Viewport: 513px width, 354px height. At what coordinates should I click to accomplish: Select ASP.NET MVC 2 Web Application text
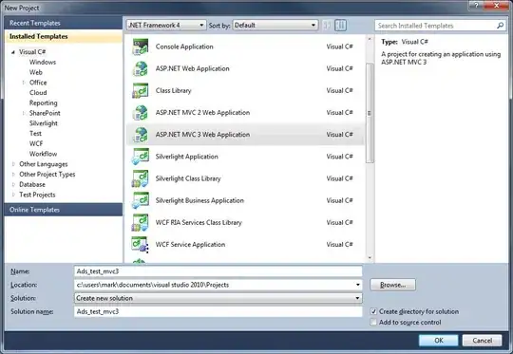pos(202,112)
